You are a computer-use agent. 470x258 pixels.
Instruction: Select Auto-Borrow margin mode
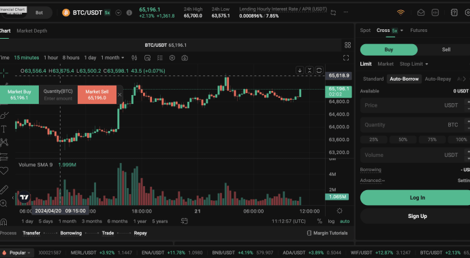pyautogui.click(x=404, y=79)
